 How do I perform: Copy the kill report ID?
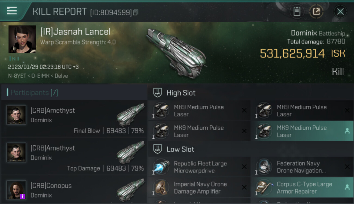136,12
